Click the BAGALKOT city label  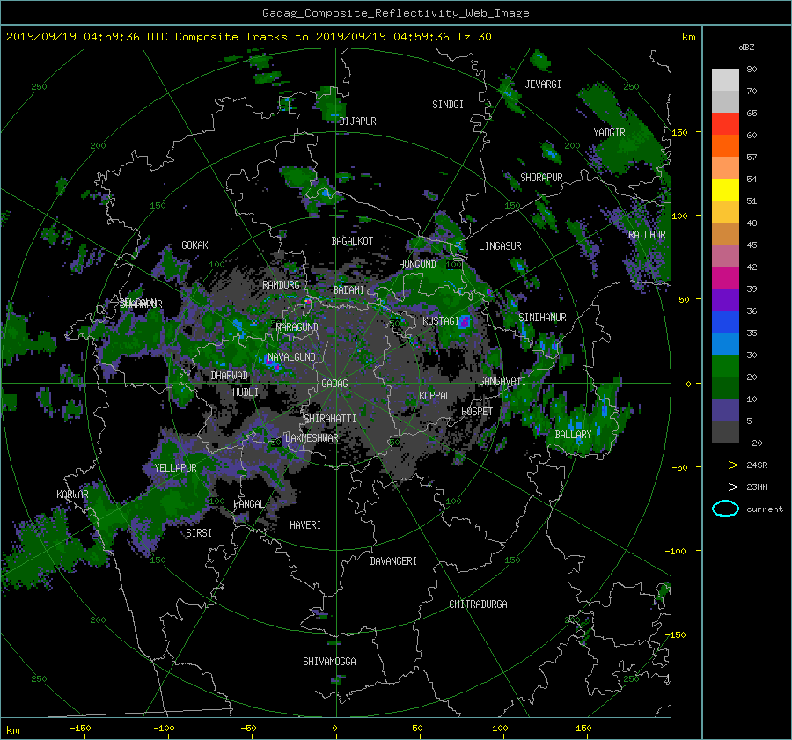352,241
